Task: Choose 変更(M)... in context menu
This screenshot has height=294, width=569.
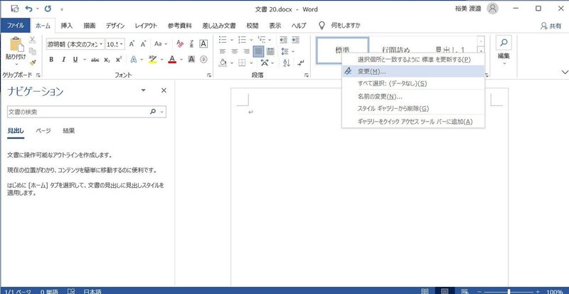Action: [x=413, y=71]
